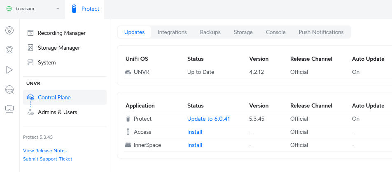392x172 pixels.
Task: Click the konasam site name
Action: click(x=25, y=9)
